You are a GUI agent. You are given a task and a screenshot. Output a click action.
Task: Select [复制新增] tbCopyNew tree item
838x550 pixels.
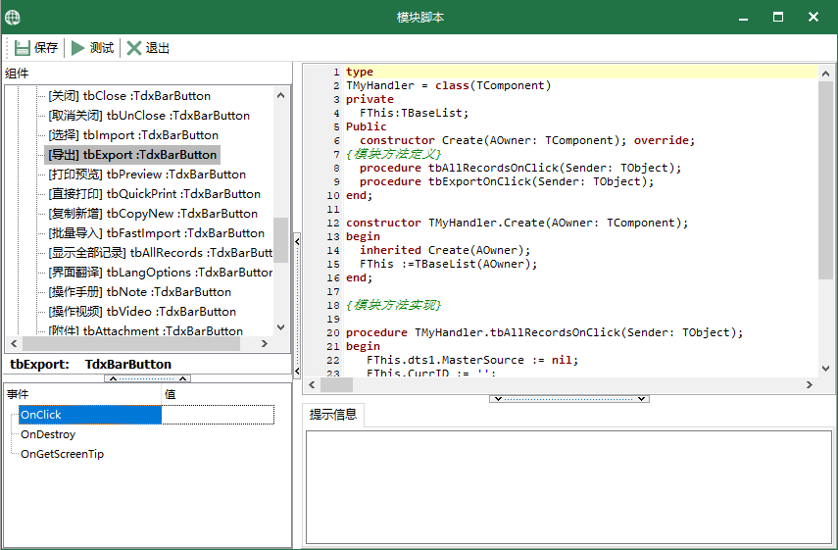click(153, 214)
